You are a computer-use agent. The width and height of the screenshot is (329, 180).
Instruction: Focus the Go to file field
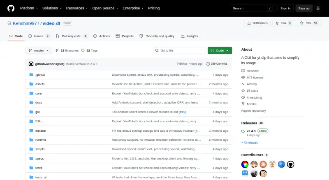[x=180, y=51]
